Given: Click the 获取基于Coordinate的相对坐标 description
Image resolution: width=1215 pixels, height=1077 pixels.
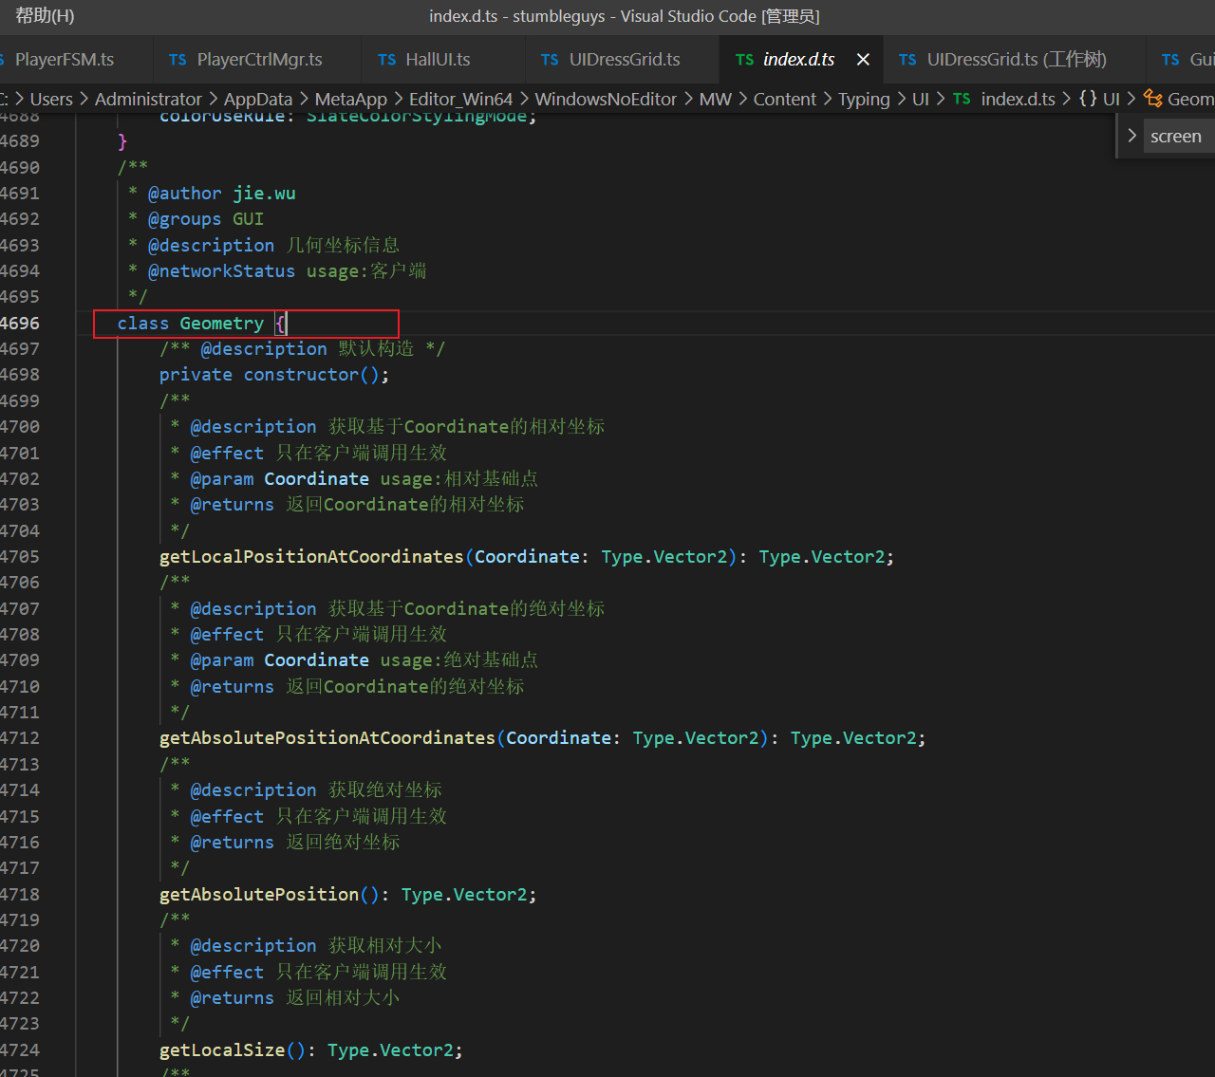Looking at the screenshot, I should [x=466, y=427].
